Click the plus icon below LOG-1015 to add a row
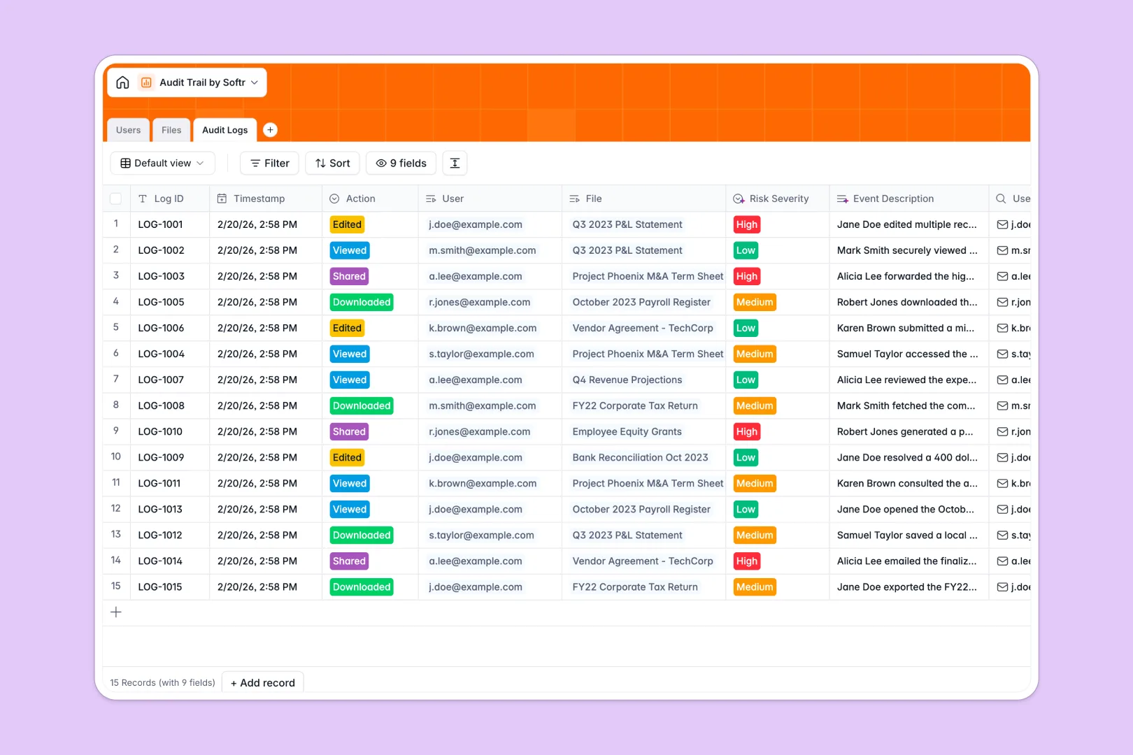Image resolution: width=1133 pixels, height=755 pixels. point(116,612)
